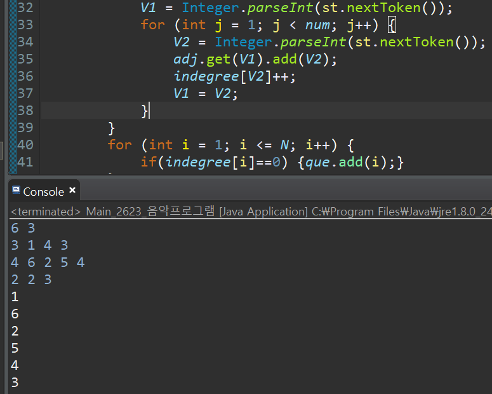
Task: Click line number 34 in the gutter
Action: point(25,42)
